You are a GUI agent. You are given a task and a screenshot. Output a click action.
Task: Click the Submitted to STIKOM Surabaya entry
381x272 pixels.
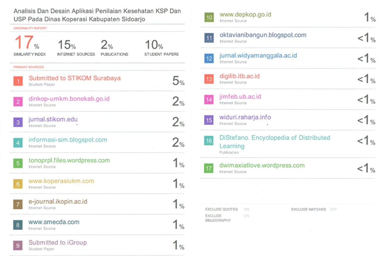[74, 78]
